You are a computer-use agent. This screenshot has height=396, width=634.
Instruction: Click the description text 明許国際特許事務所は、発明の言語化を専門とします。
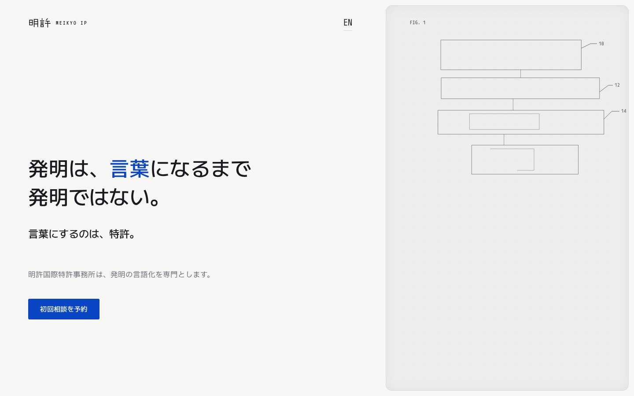pos(121,275)
